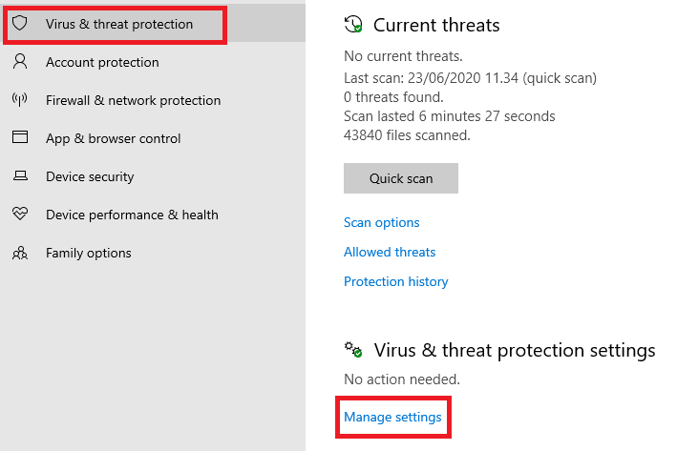Screen dimensions: 677x451
Task: Open the Scan options link
Action: tap(382, 222)
